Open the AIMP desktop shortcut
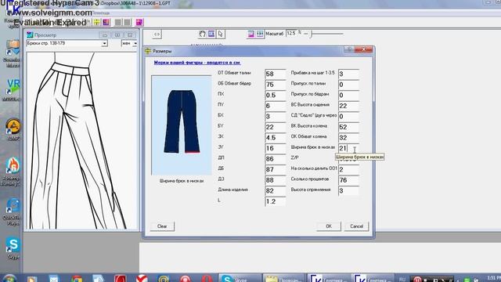This screenshot has width=501, height=282. point(13,129)
